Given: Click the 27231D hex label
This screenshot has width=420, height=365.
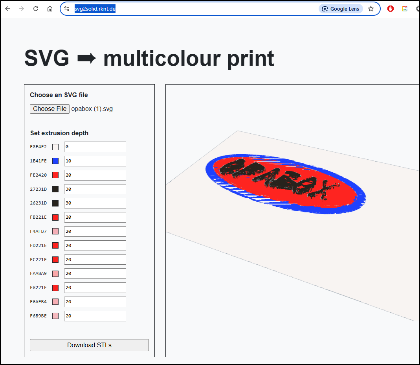Looking at the screenshot, I should [38, 189].
